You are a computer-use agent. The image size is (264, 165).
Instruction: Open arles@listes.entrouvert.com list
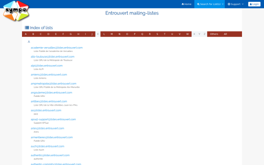[x=48, y=128]
